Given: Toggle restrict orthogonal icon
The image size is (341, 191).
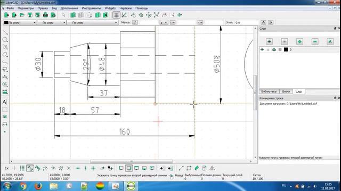Looking at the screenshot, I should 93,168.
